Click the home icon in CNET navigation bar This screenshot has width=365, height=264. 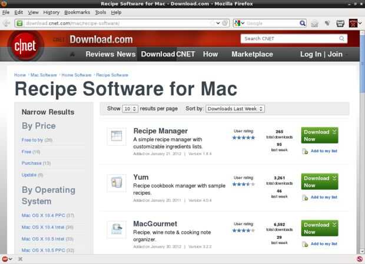(72, 54)
